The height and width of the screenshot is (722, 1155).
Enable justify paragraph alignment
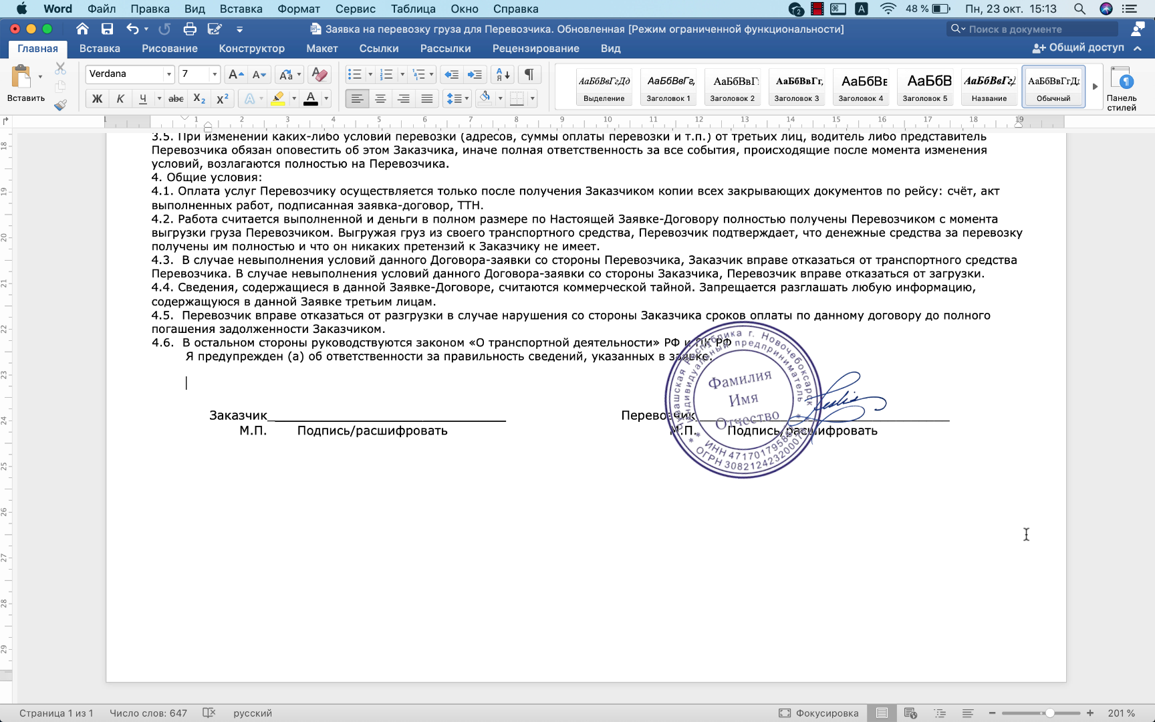pos(427,98)
